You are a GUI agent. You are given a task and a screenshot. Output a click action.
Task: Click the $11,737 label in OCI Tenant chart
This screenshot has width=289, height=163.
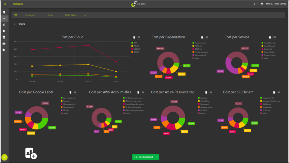coord(238,104)
